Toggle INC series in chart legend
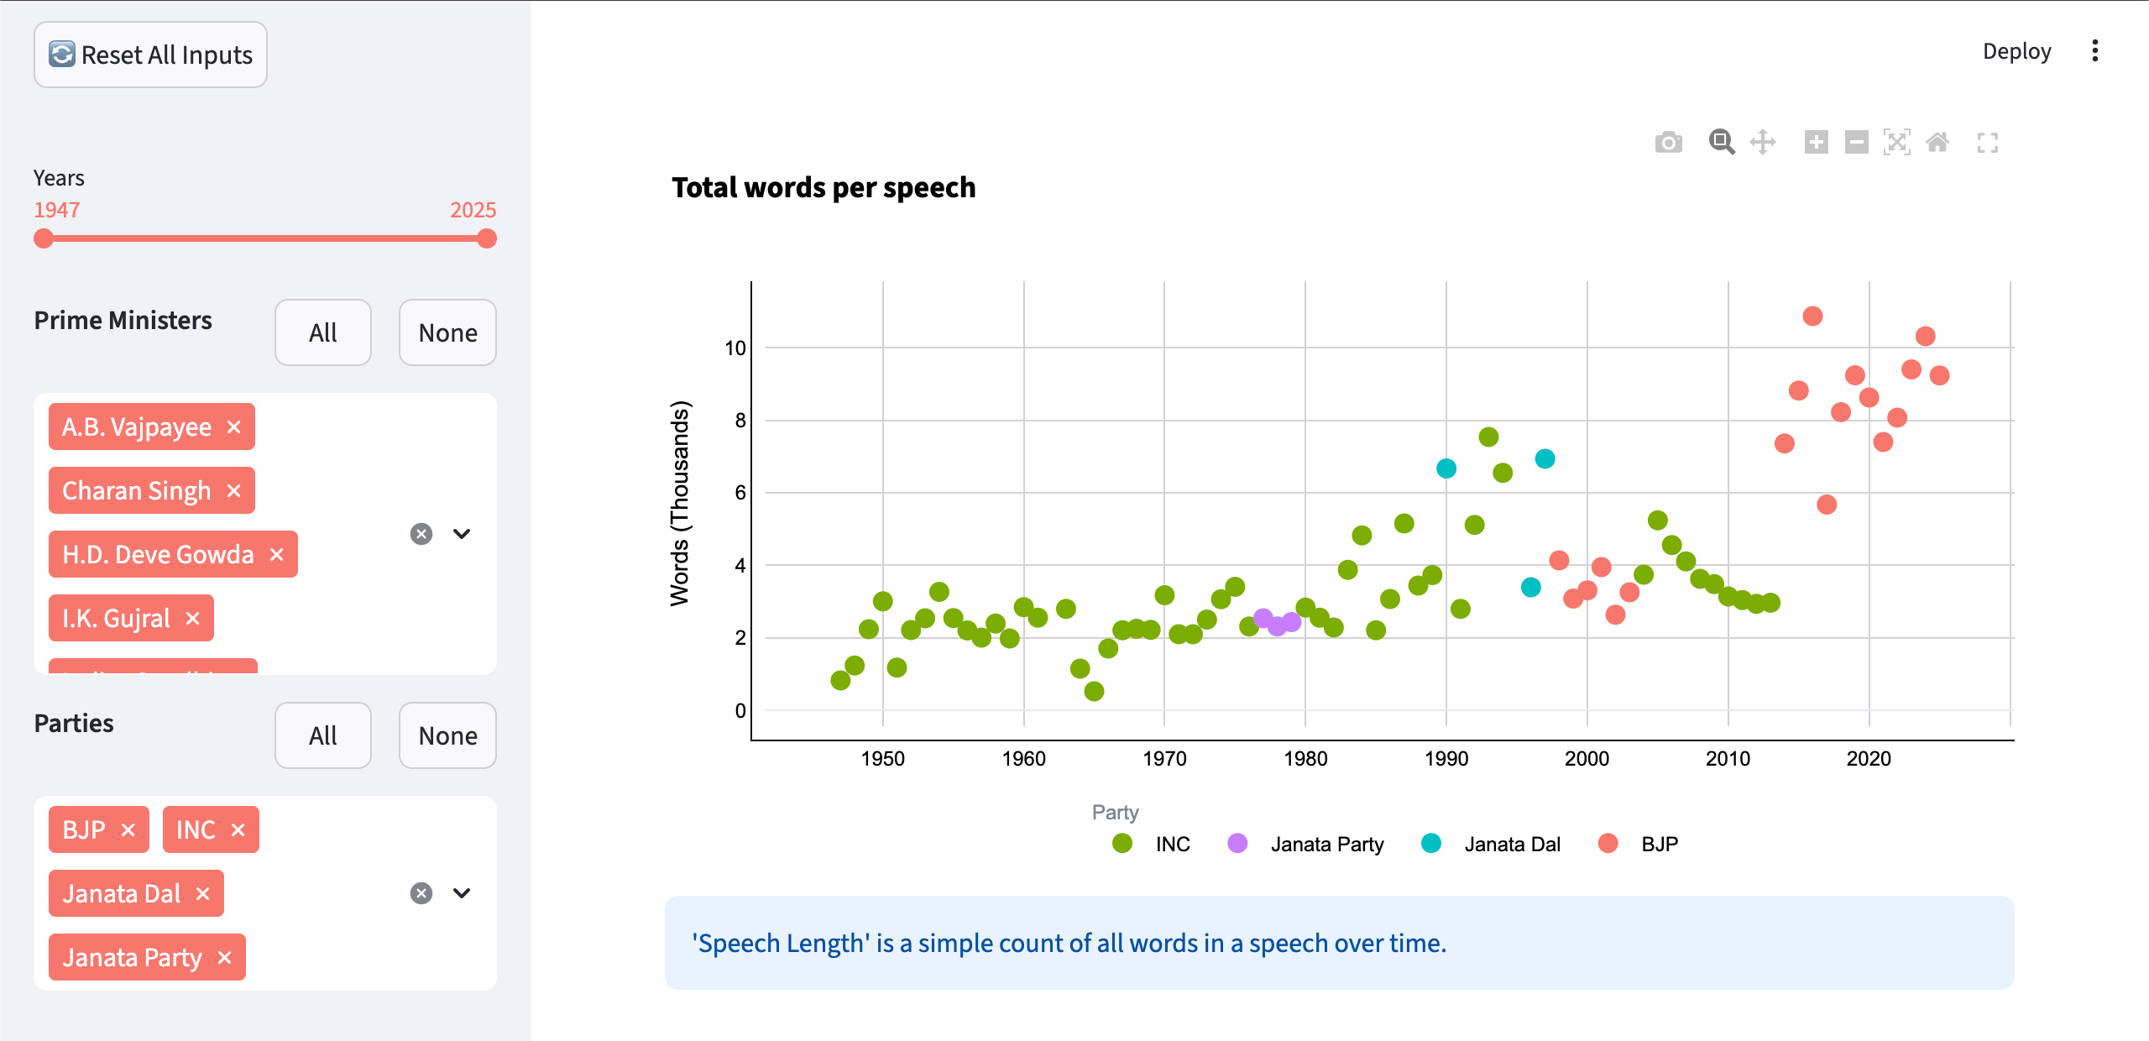Image resolution: width=2149 pixels, height=1041 pixels. point(1172,844)
